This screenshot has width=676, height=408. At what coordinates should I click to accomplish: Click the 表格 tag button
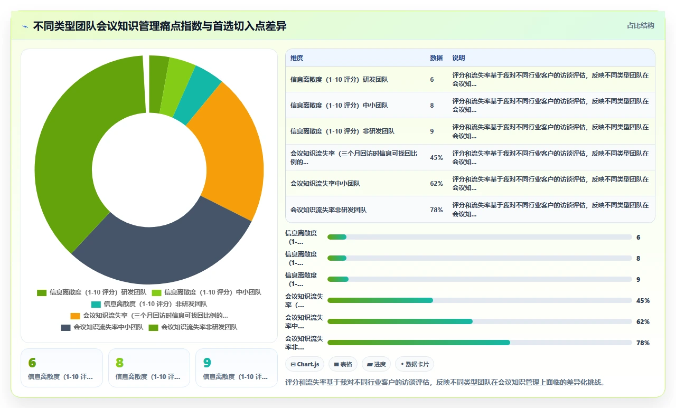pos(343,364)
